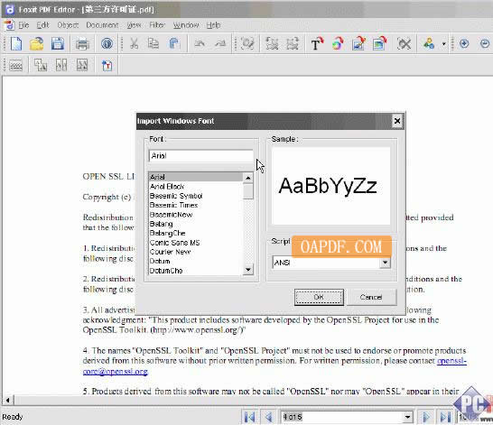Select BasemicNew font
This screenshot has width=493, height=425.
pyautogui.click(x=196, y=215)
